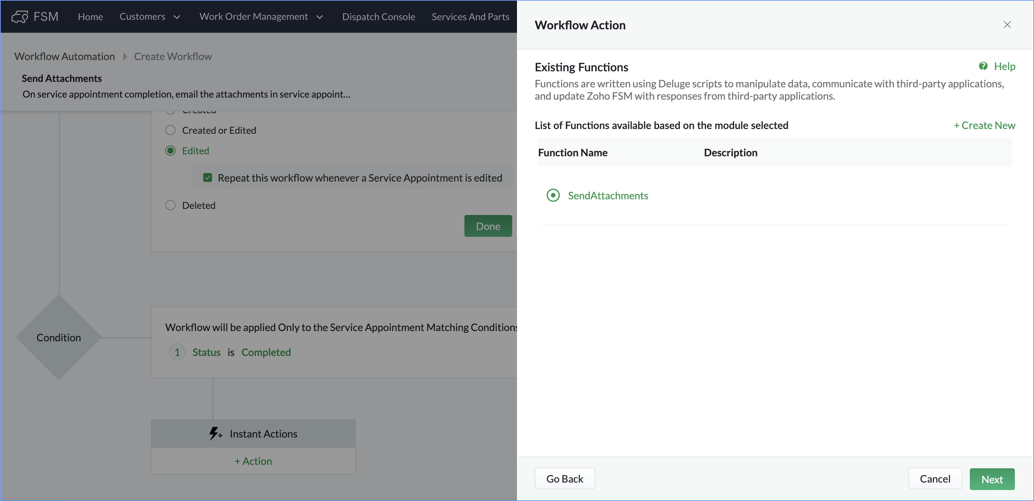Click the Go Back button
The width and height of the screenshot is (1034, 501).
pos(564,478)
